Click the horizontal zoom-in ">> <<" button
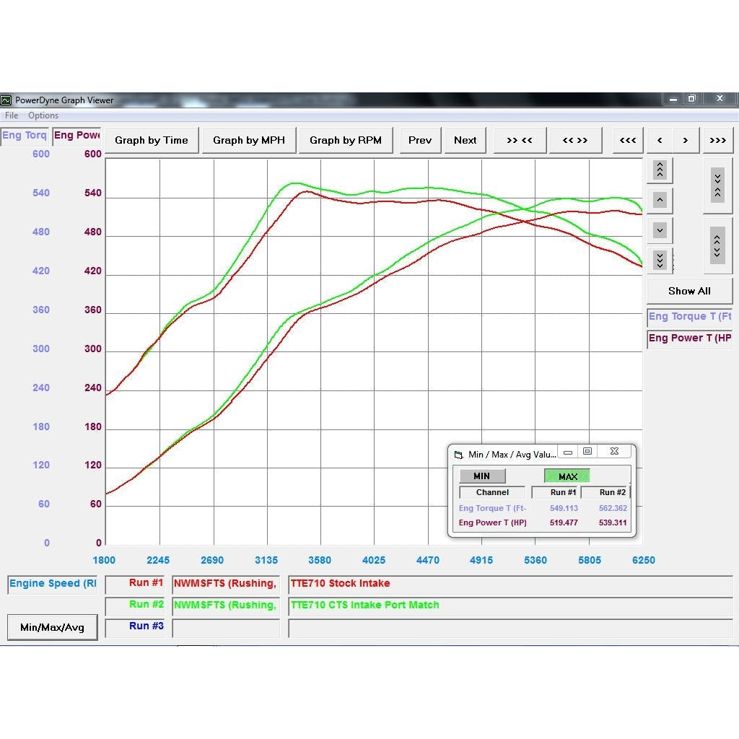Screen dimensions: 739x739 pos(520,140)
